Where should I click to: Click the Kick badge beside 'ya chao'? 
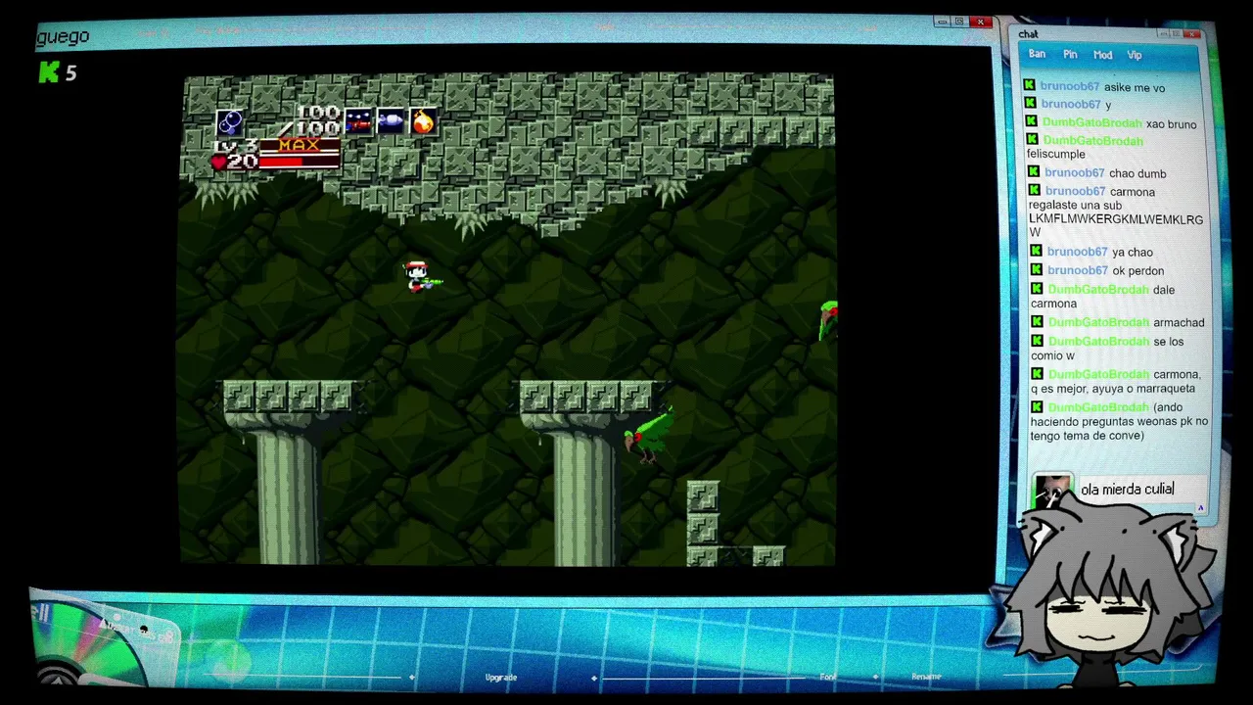point(1037,251)
